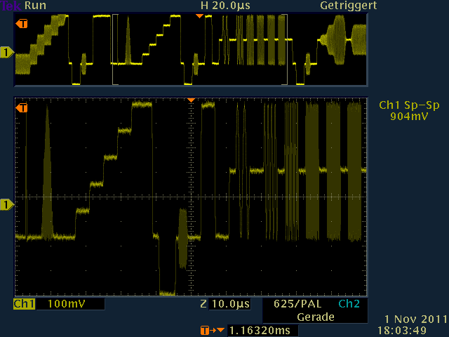The image size is (449, 337).
Task: Click the Tek logo in top corner
Action: point(11,5)
